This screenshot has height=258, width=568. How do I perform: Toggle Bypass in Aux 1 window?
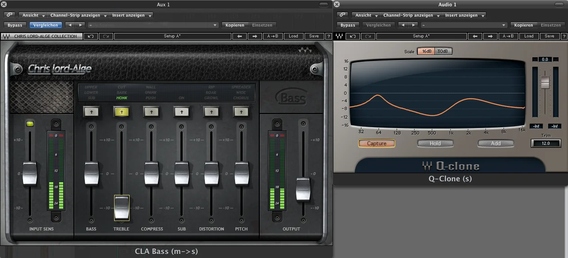(15, 25)
